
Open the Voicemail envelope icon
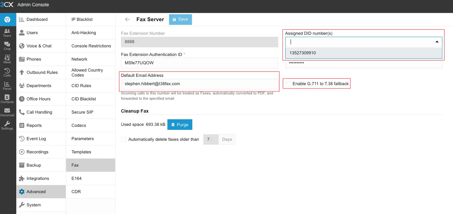(x=7, y=112)
